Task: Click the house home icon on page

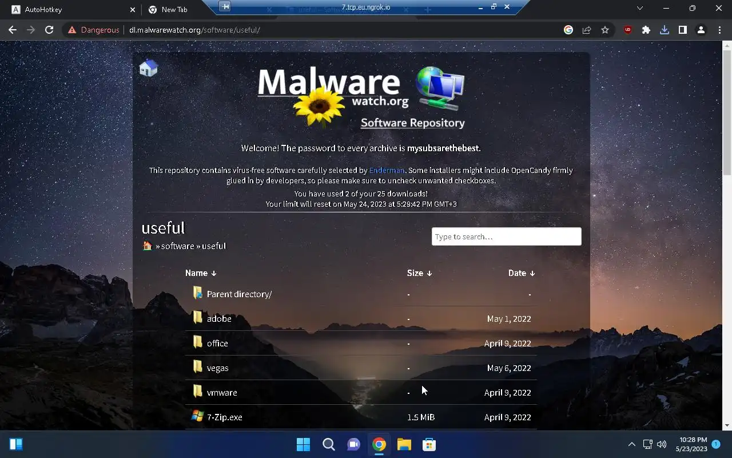Action: (x=148, y=68)
